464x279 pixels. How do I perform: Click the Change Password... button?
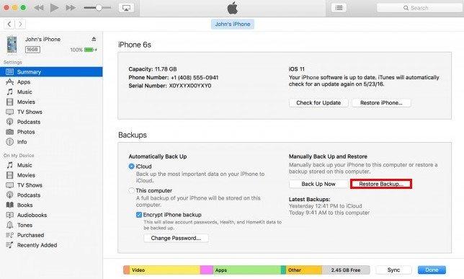[176, 238]
